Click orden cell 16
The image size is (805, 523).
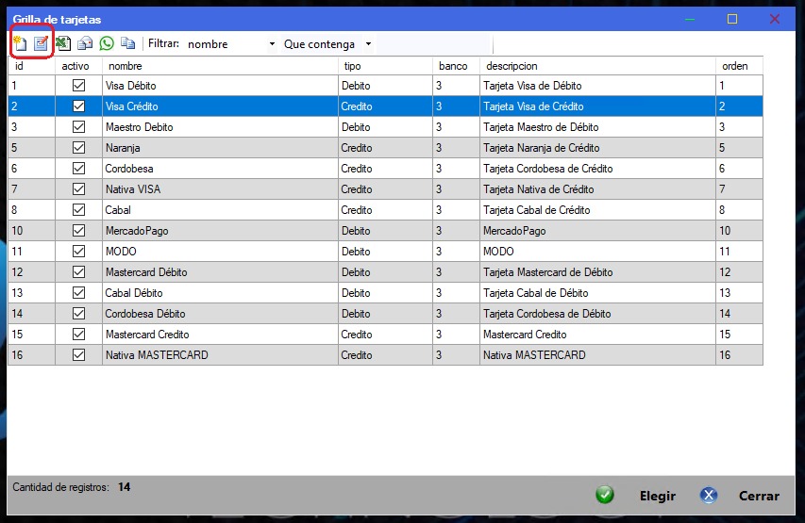point(739,355)
